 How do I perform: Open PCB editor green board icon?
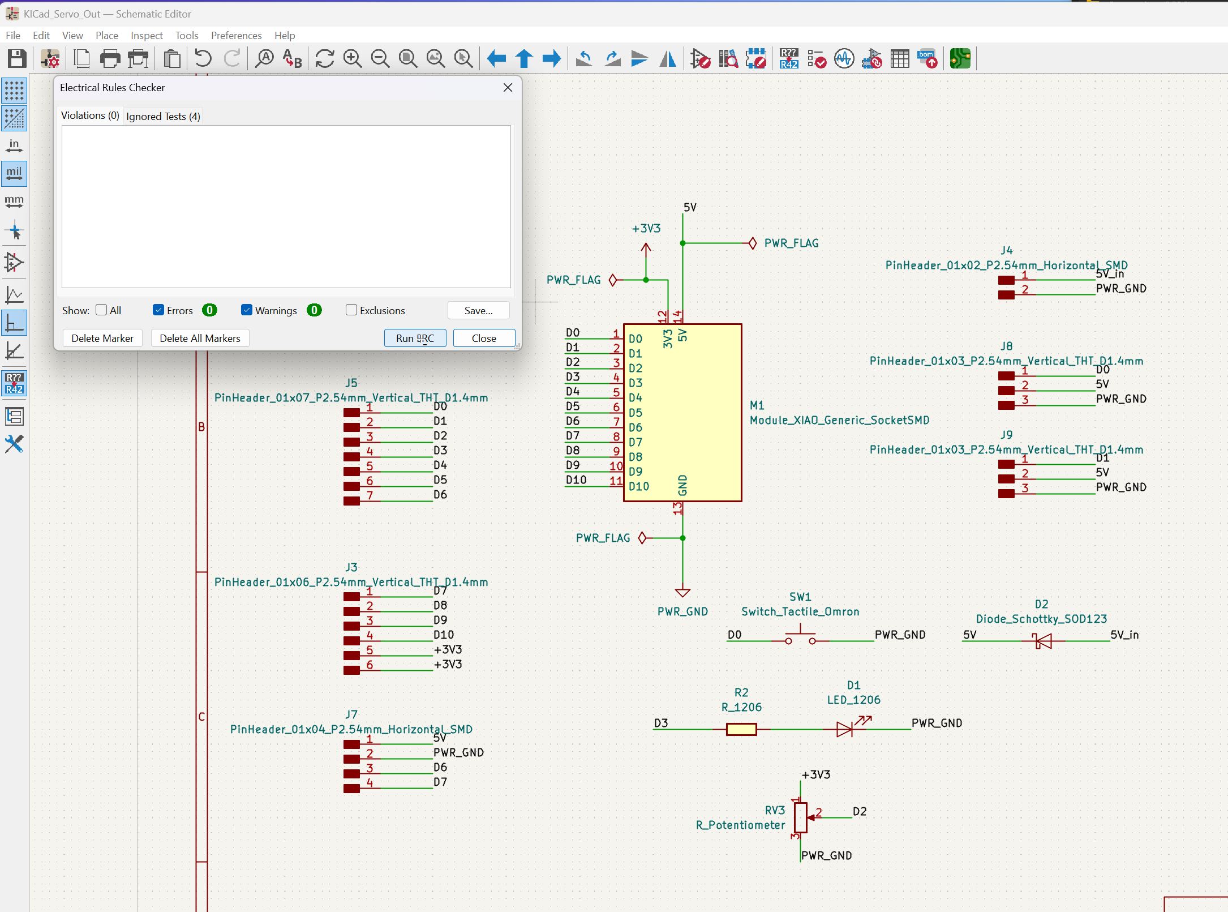tap(960, 59)
